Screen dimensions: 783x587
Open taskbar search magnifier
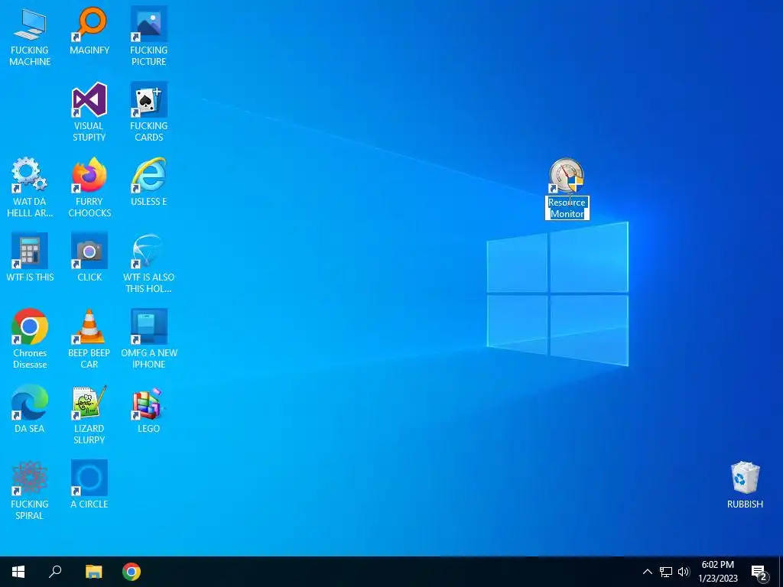[x=55, y=572]
